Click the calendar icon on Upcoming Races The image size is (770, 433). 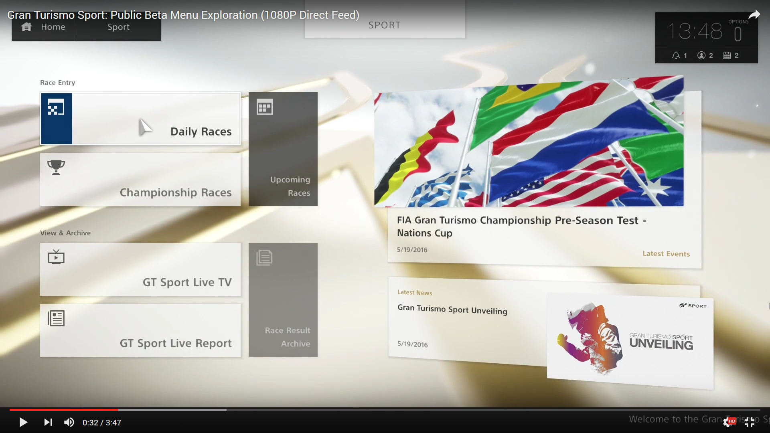265,107
